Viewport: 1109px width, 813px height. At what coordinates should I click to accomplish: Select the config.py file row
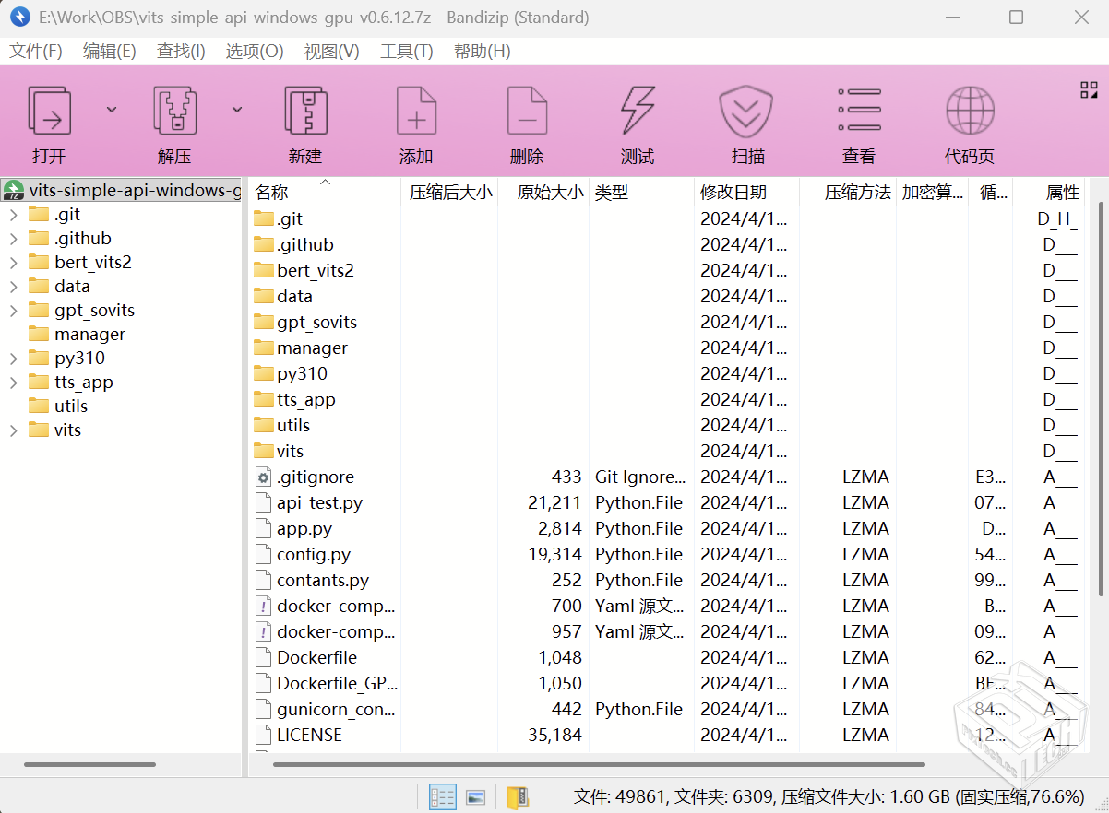pos(314,555)
